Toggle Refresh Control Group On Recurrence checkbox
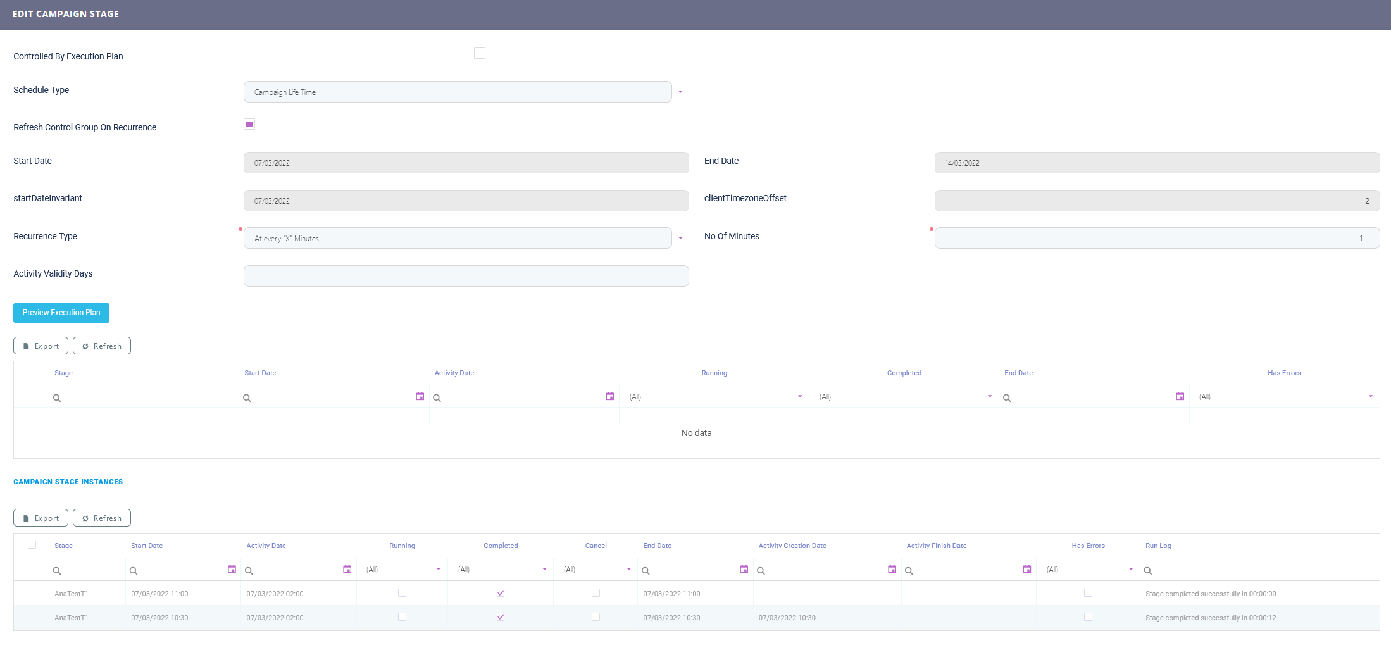 (249, 125)
